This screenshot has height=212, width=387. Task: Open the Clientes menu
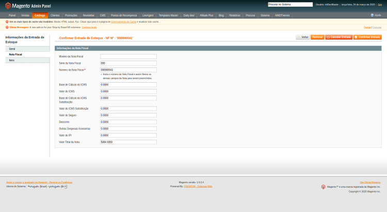tap(55, 16)
